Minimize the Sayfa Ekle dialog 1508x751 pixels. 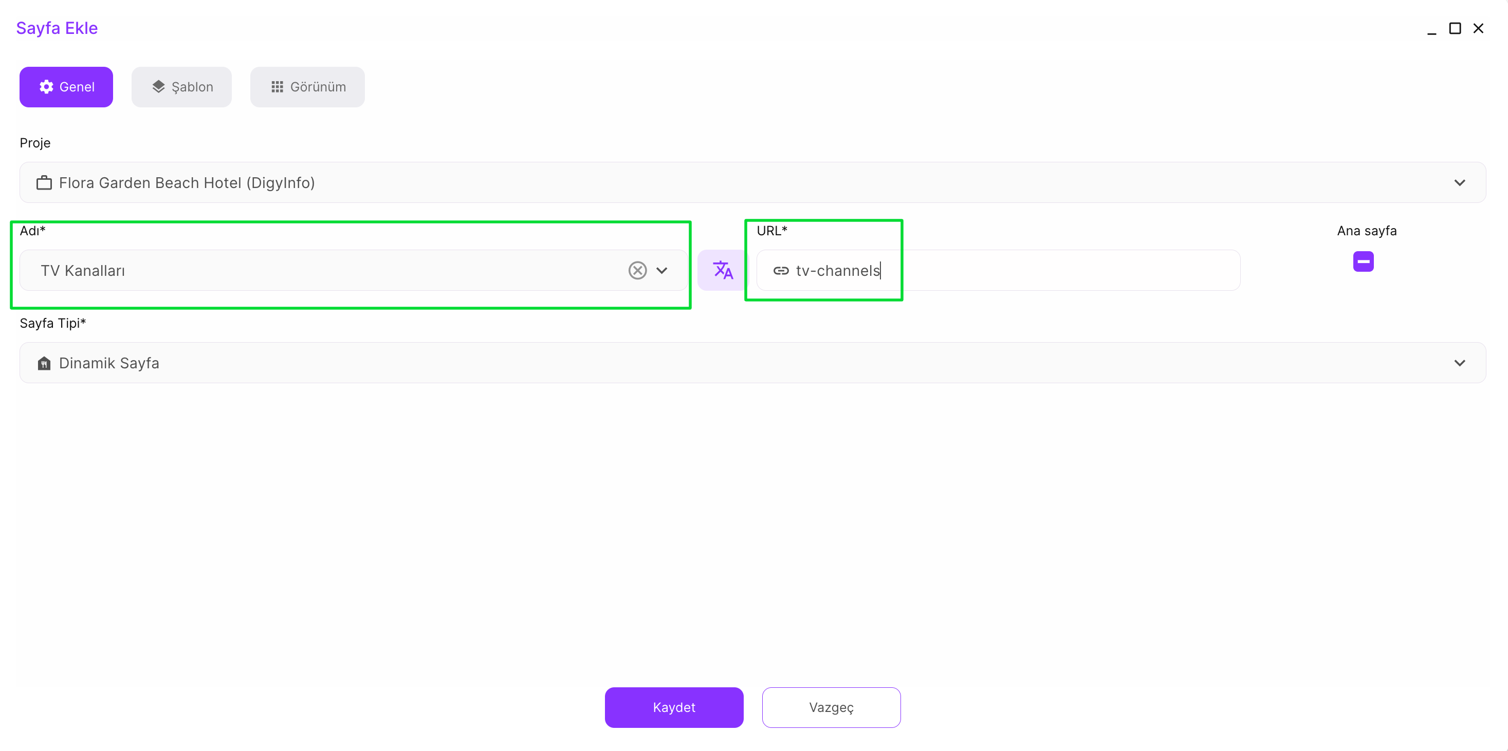click(1431, 29)
